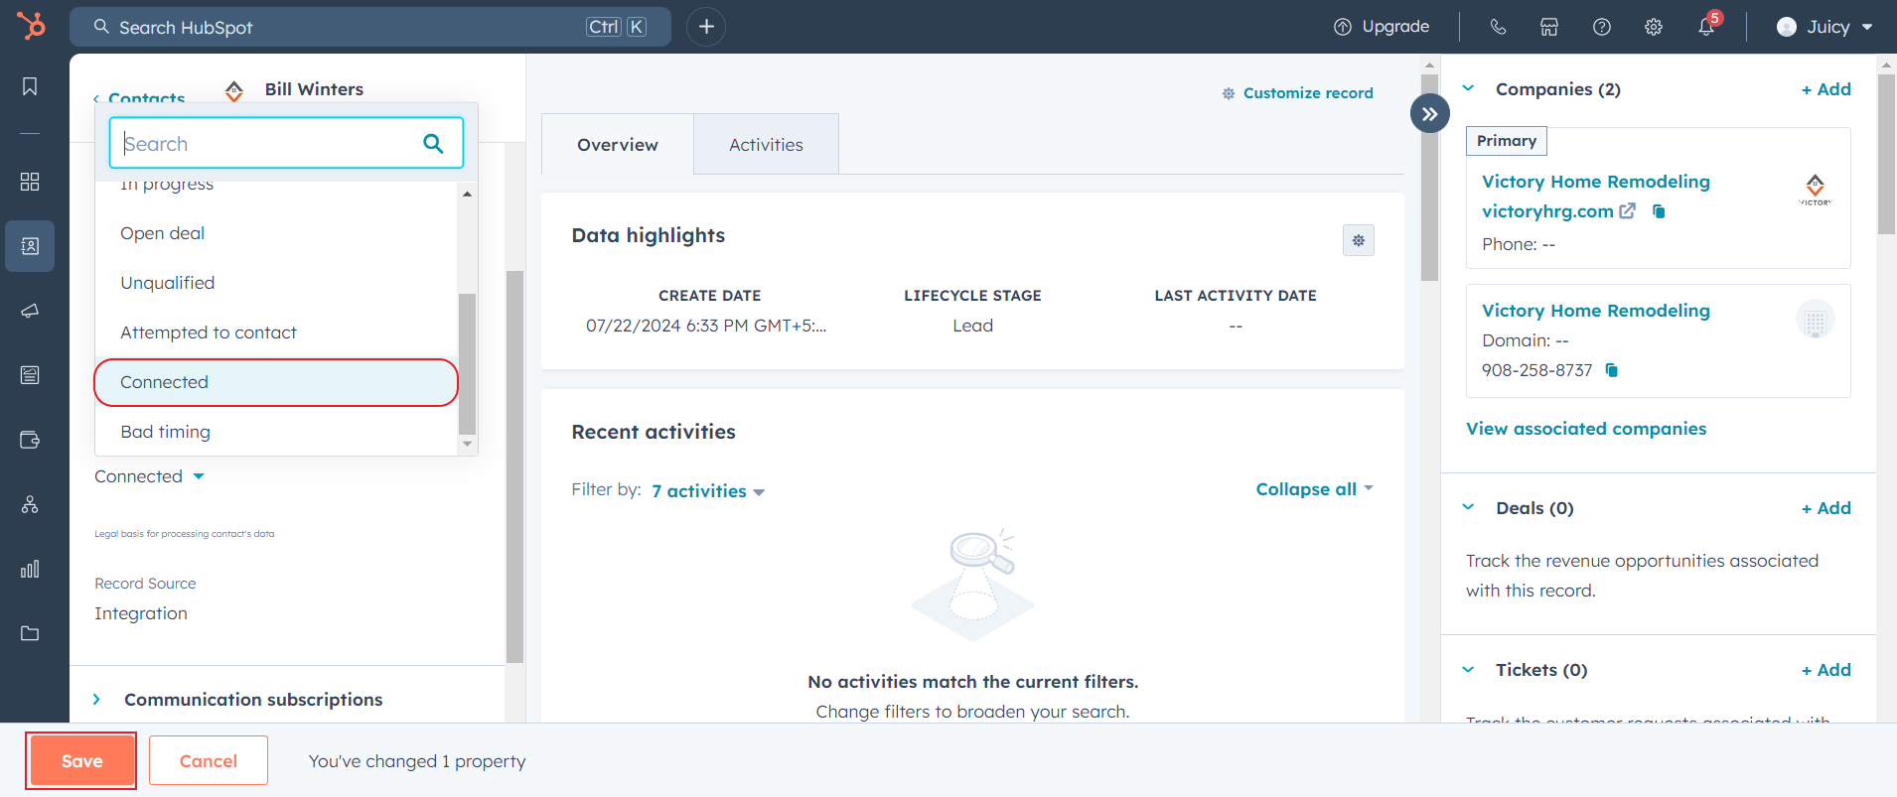The width and height of the screenshot is (1897, 797).
Task: Add a ticket with + Add
Action: coord(1826,670)
